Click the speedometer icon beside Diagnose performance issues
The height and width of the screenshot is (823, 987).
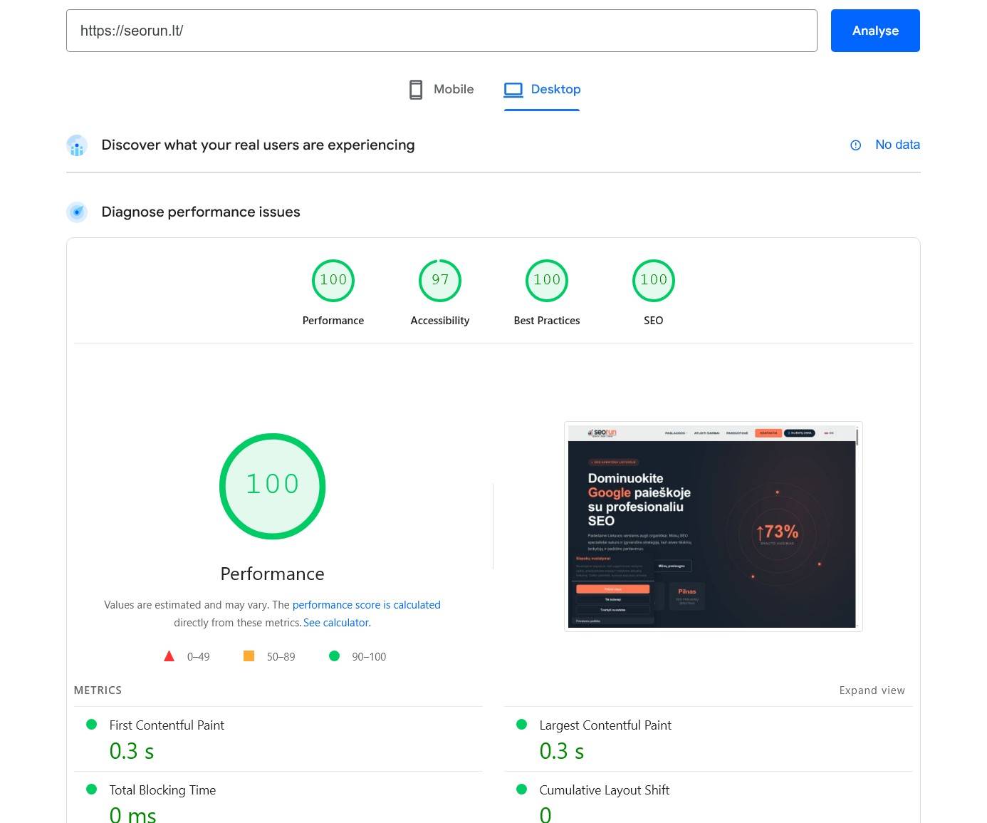tap(76, 212)
